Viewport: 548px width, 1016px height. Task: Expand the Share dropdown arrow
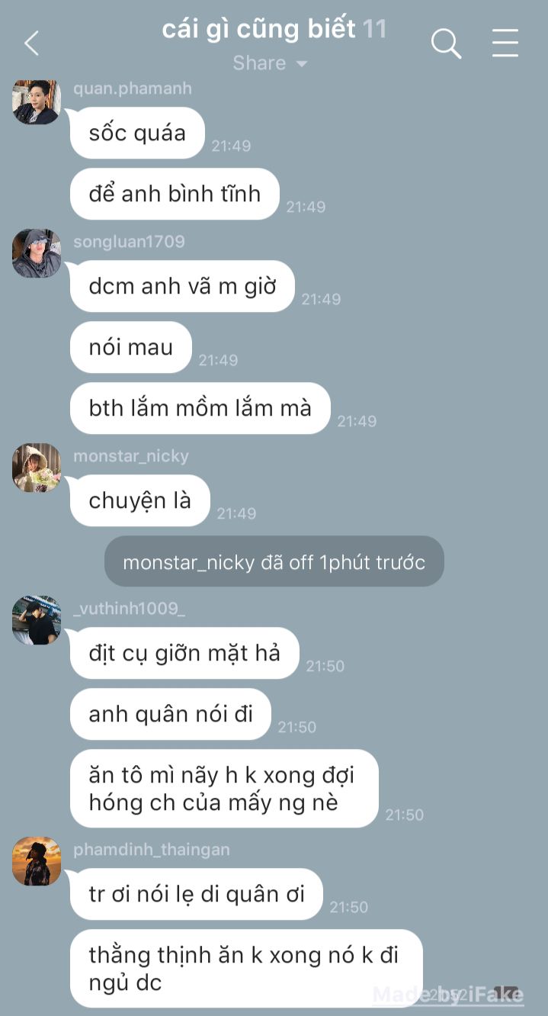301,63
